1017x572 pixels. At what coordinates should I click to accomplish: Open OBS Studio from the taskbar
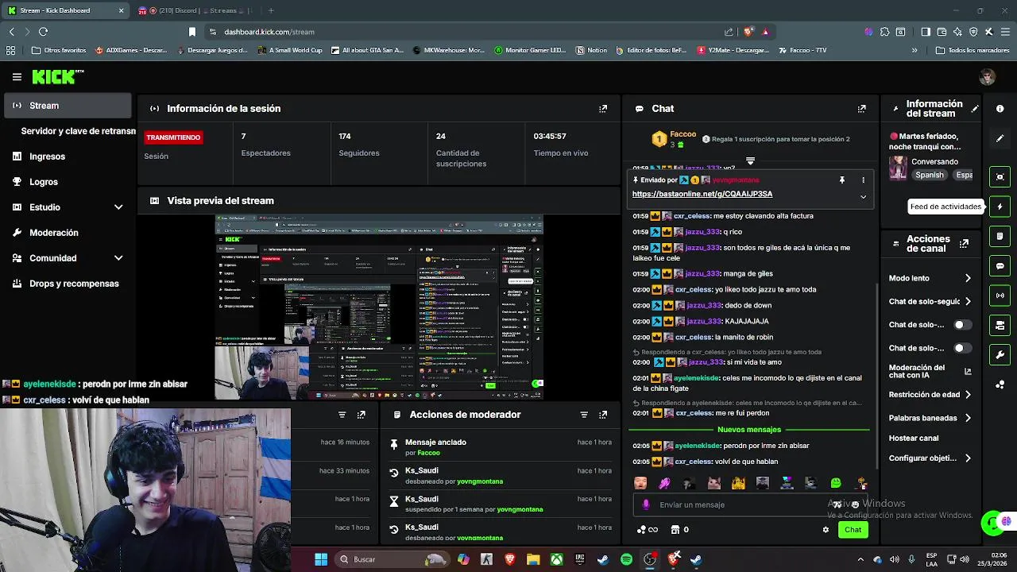pyautogui.click(x=650, y=559)
